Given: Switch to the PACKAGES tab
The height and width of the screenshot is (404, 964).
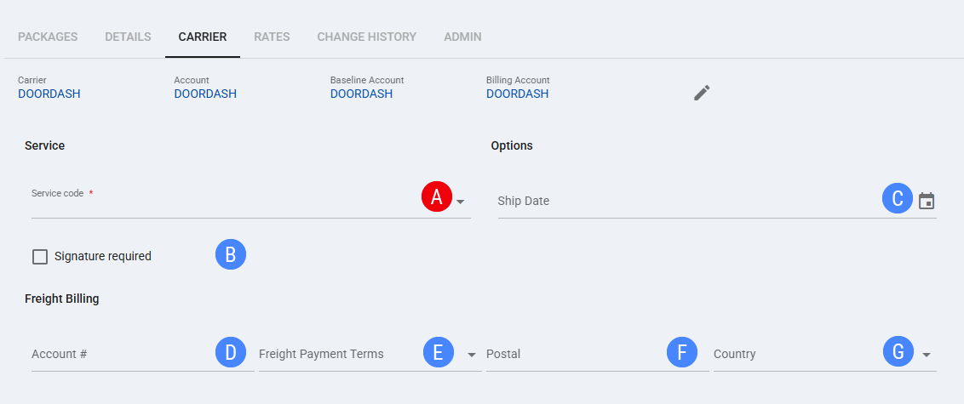Looking at the screenshot, I should coord(48,37).
